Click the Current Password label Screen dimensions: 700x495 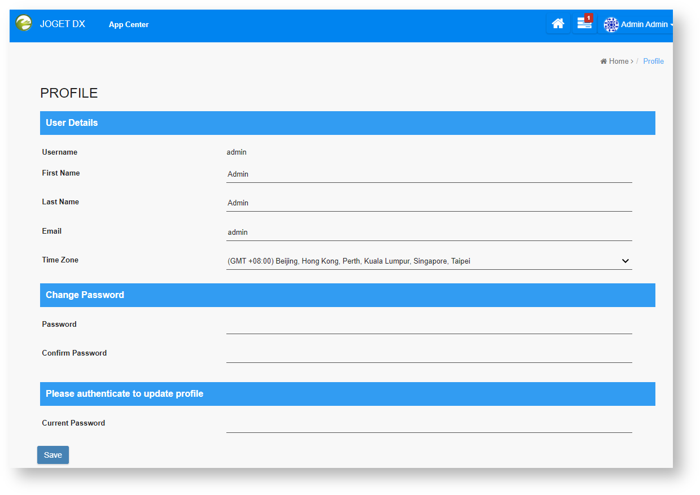click(73, 423)
